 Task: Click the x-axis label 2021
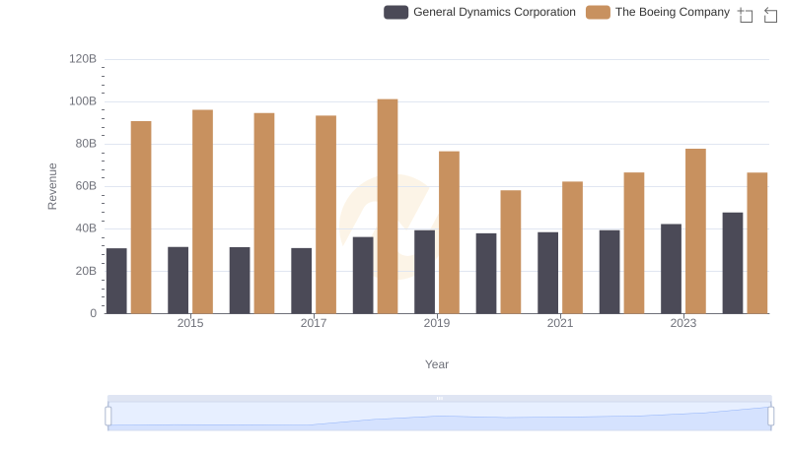coord(560,323)
